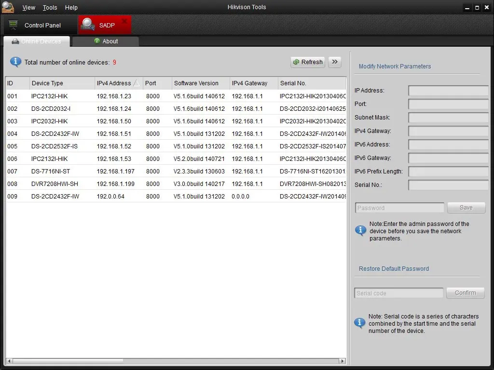The width and height of the screenshot is (494, 370).
Task: Click the IPv6 Prefix Length field
Action: tap(448, 172)
